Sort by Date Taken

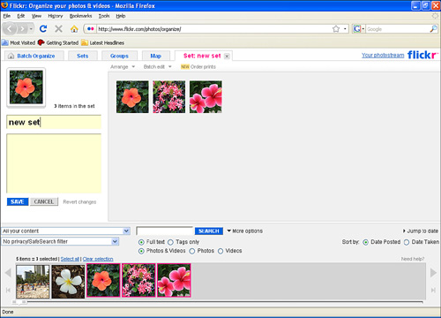coord(407,242)
